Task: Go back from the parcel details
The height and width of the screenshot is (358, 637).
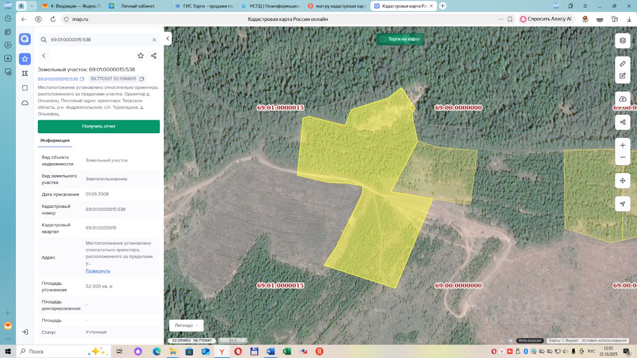Action: click(x=44, y=56)
